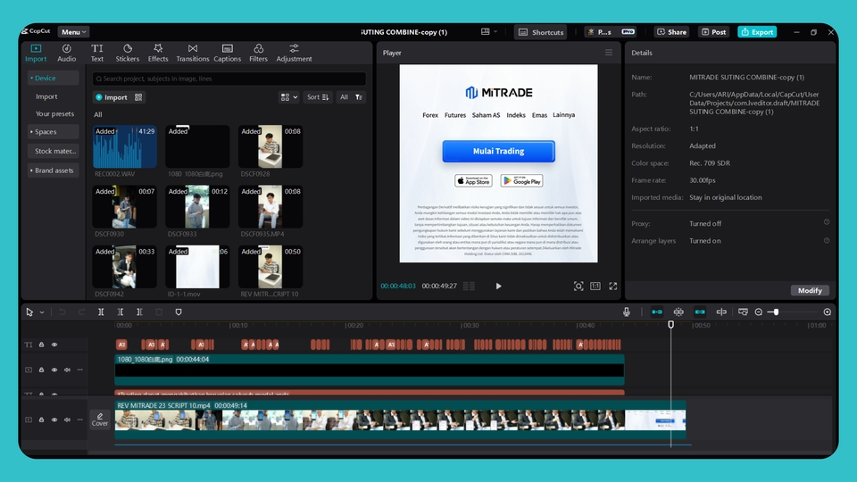The height and width of the screenshot is (482, 857).
Task: Mute the 1080_1080 png track
Action: [x=67, y=370]
